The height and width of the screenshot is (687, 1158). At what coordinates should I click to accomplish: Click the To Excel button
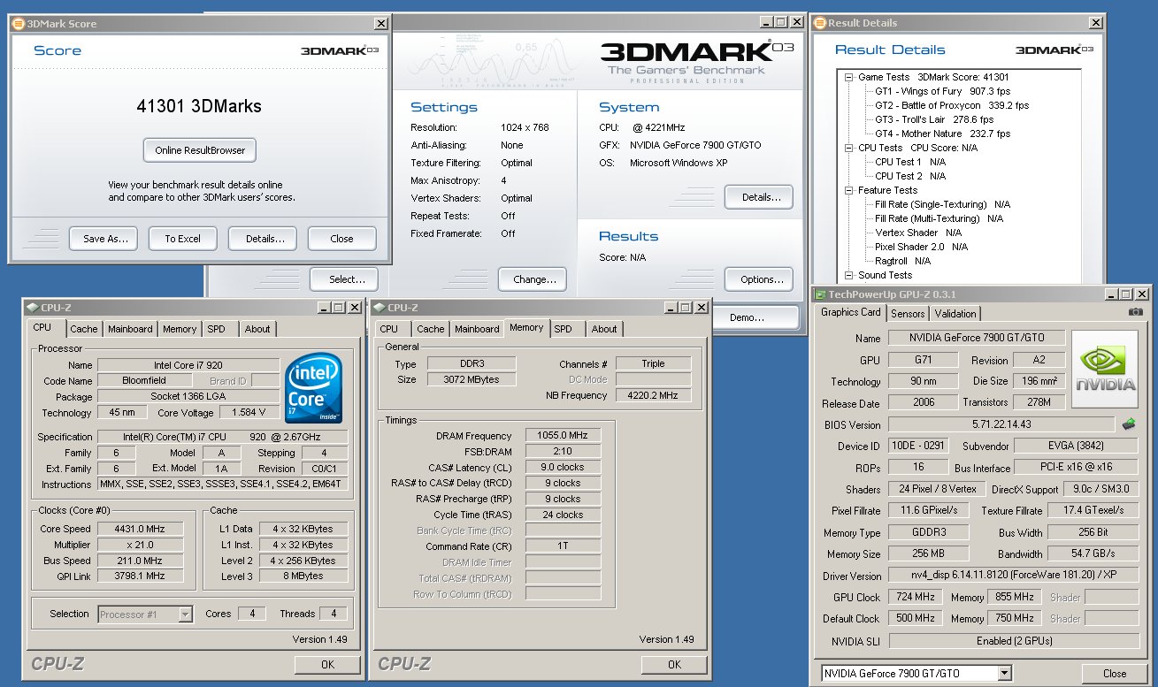point(182,239)
